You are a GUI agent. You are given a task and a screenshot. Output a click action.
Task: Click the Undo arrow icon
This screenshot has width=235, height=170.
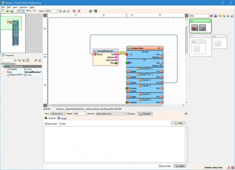coord(28,11)
